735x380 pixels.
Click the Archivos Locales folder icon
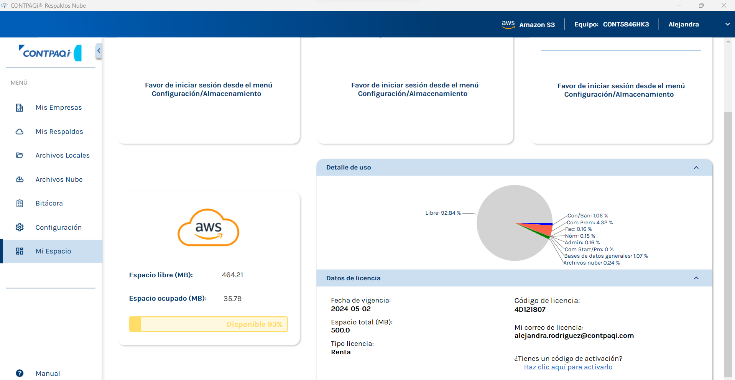tap(20, 155)
